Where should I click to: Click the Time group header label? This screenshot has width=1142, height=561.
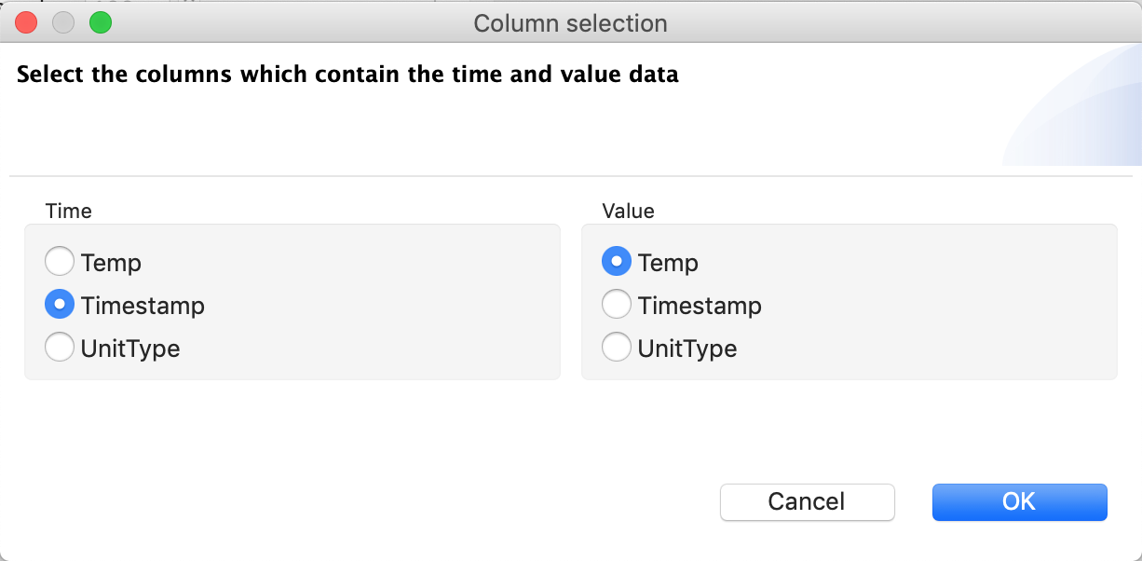tap(69, 212)
